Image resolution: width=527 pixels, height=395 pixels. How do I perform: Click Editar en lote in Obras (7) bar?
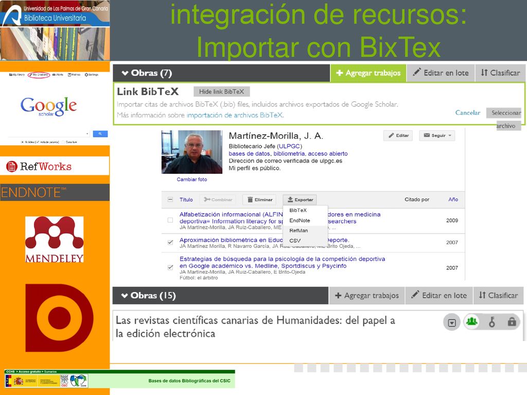click(x=441, y=73)
